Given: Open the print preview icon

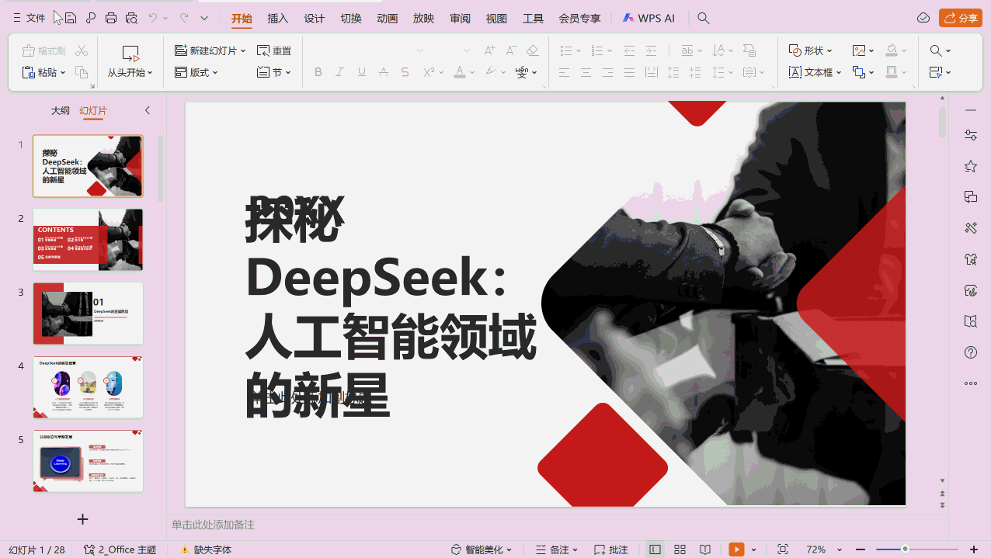Looking at the screenshot, I should (x=131, y=18).
